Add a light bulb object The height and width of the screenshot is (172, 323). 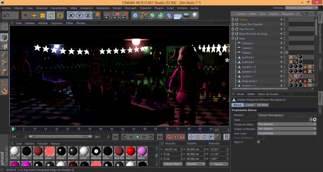pos(195,15)
